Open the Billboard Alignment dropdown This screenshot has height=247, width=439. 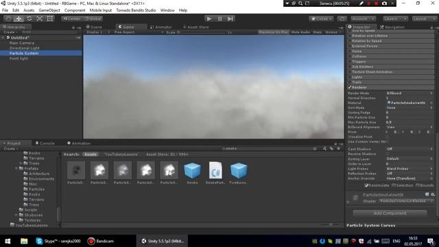coord(410,127)
